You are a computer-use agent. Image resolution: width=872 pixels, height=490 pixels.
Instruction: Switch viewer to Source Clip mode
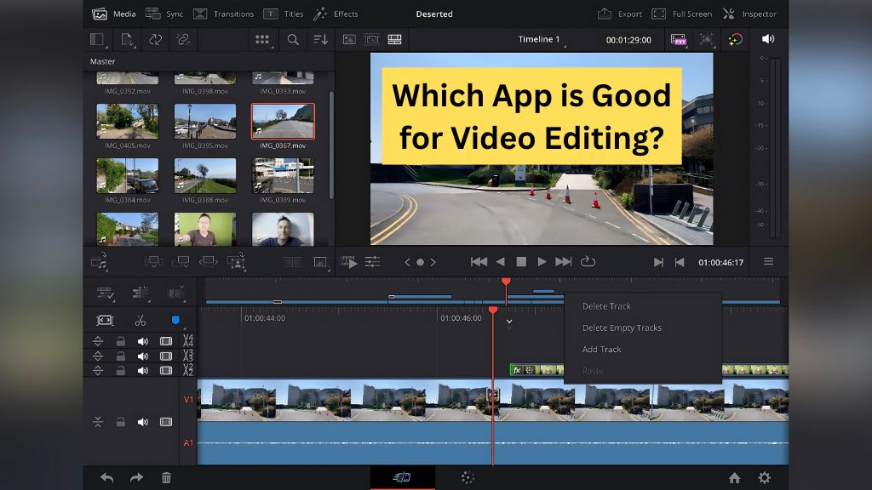(x=349, y=39)
